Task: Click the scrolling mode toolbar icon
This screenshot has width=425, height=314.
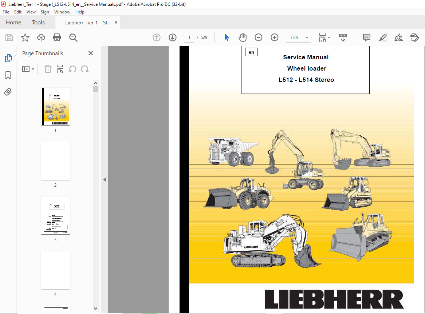Action: 343,37
